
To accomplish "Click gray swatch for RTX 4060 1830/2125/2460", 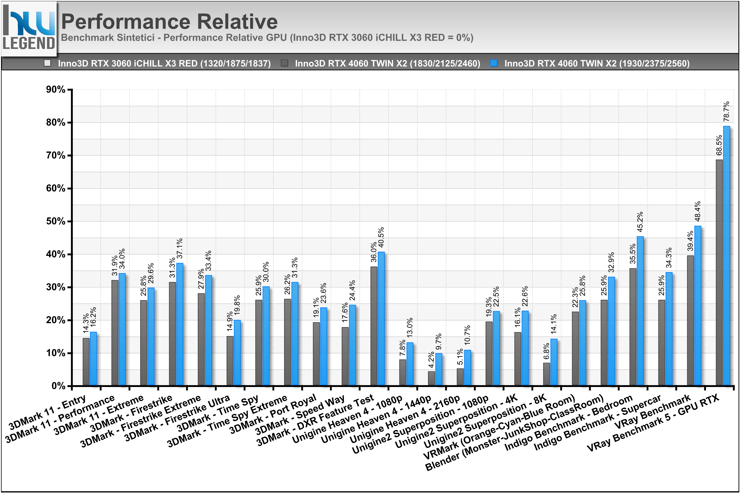I will tap(284, 63).
